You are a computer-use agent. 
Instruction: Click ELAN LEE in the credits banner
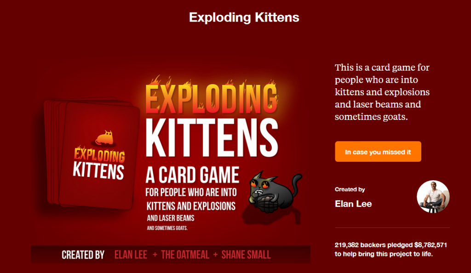coord(131,255)
